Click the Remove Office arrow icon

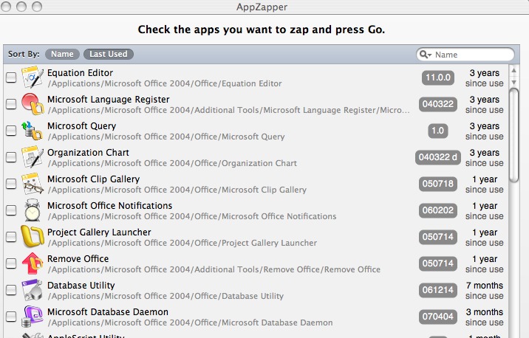pyautogui.click(x=33, y=263)
